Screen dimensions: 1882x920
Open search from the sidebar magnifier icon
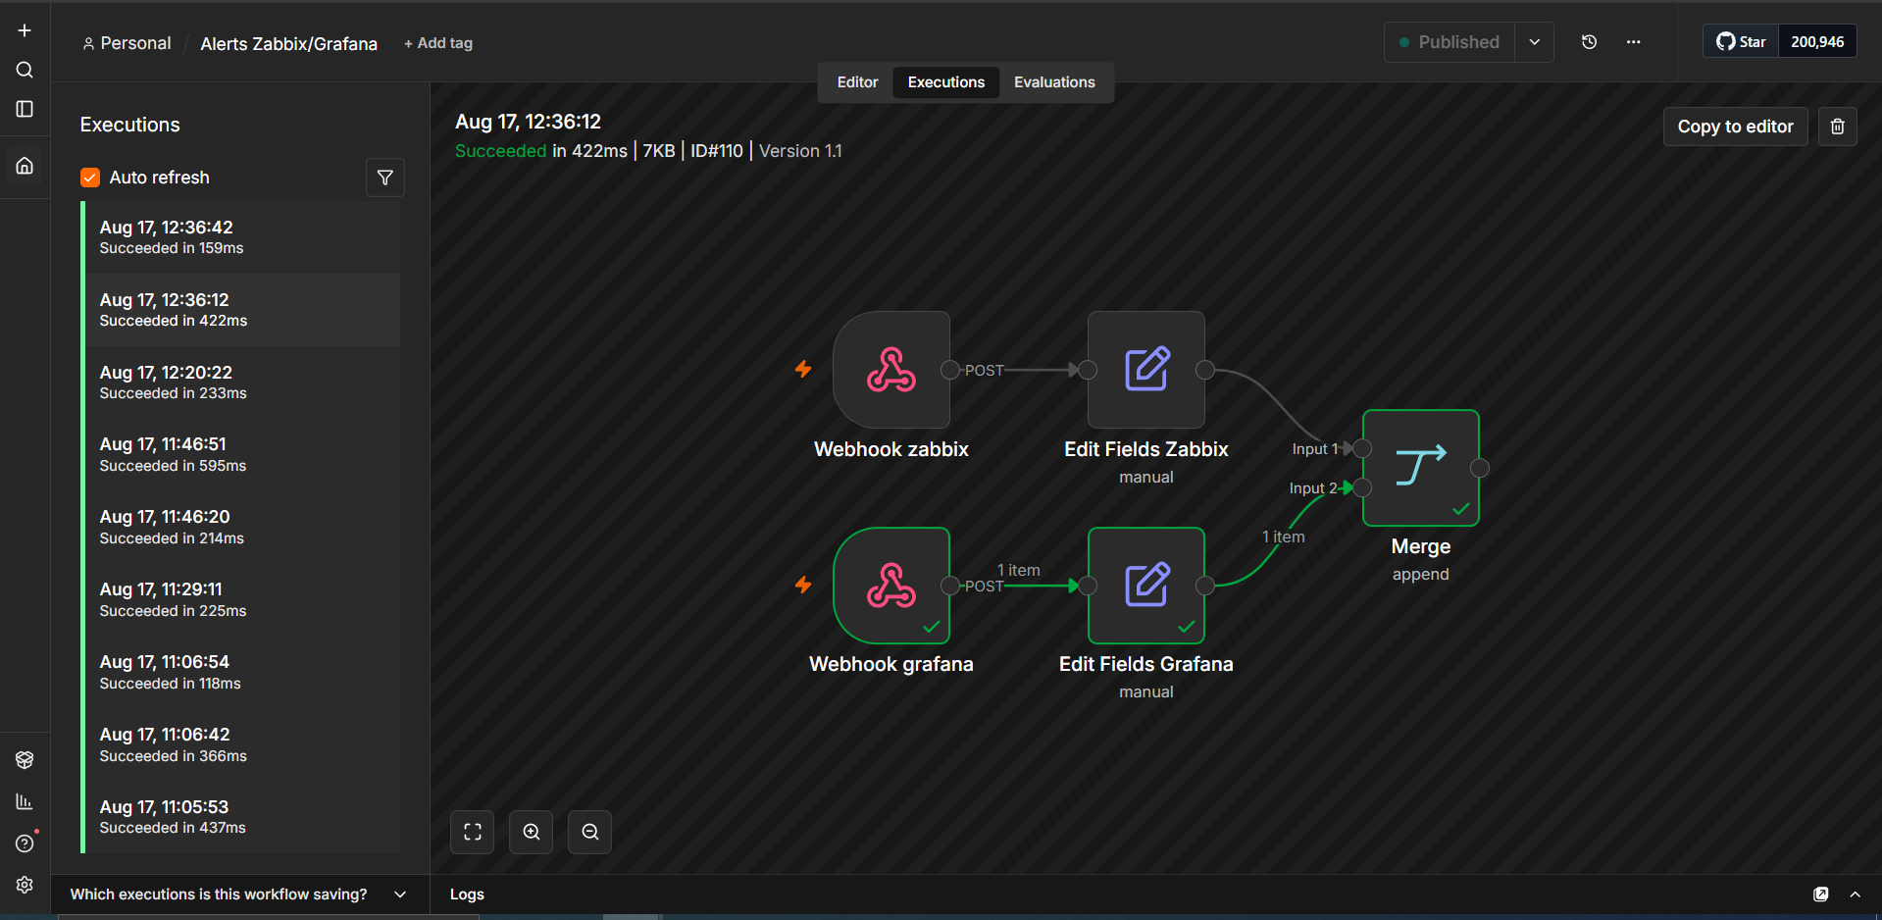(x=25, y=70)
